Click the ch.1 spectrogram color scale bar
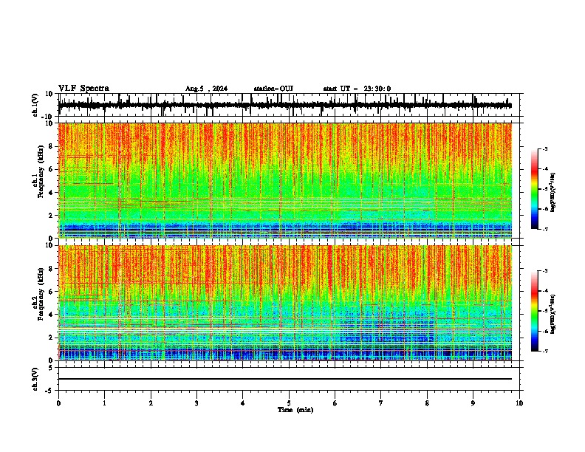Viewport: 585px width, 452px height. (535, 189)
